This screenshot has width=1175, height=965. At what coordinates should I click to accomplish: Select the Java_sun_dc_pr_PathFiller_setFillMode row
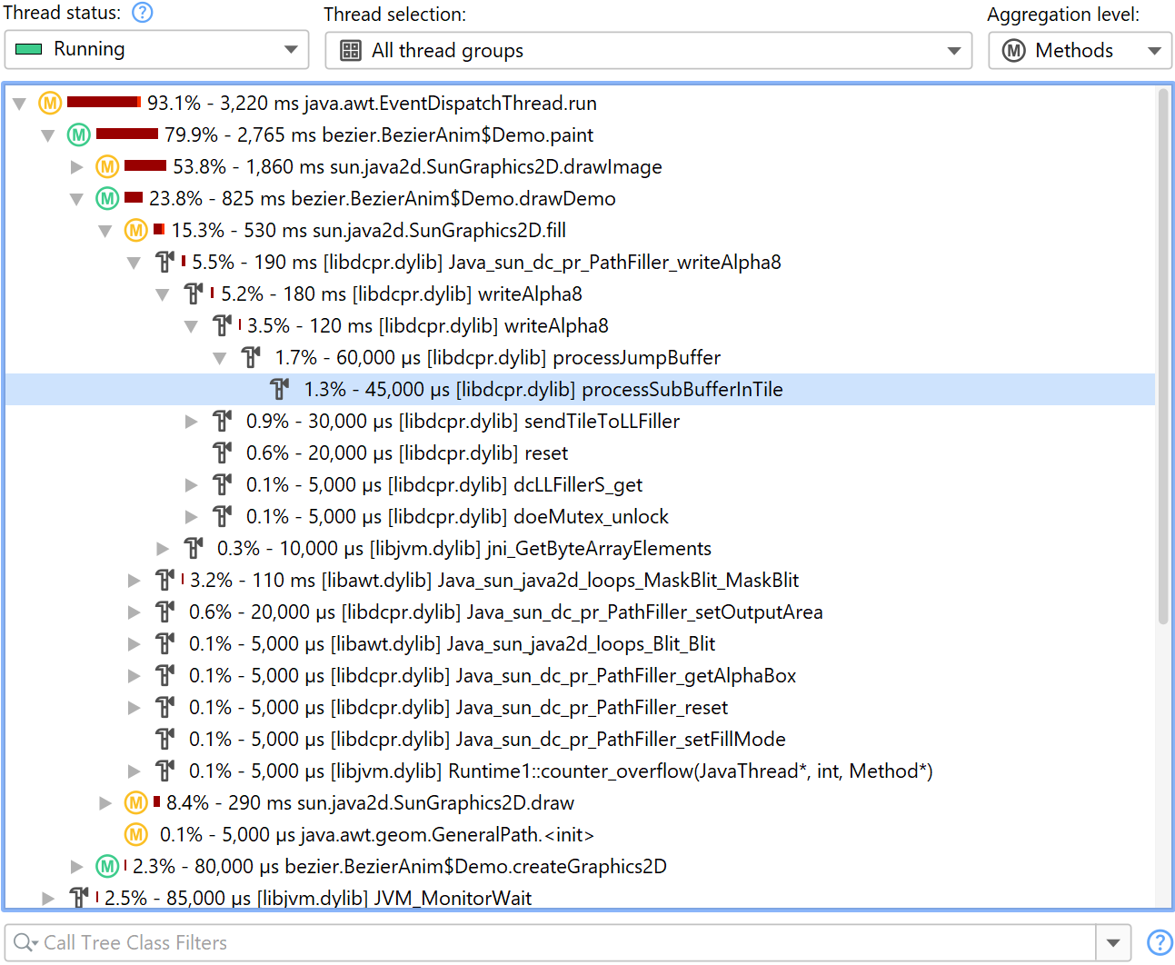point(487,740)
